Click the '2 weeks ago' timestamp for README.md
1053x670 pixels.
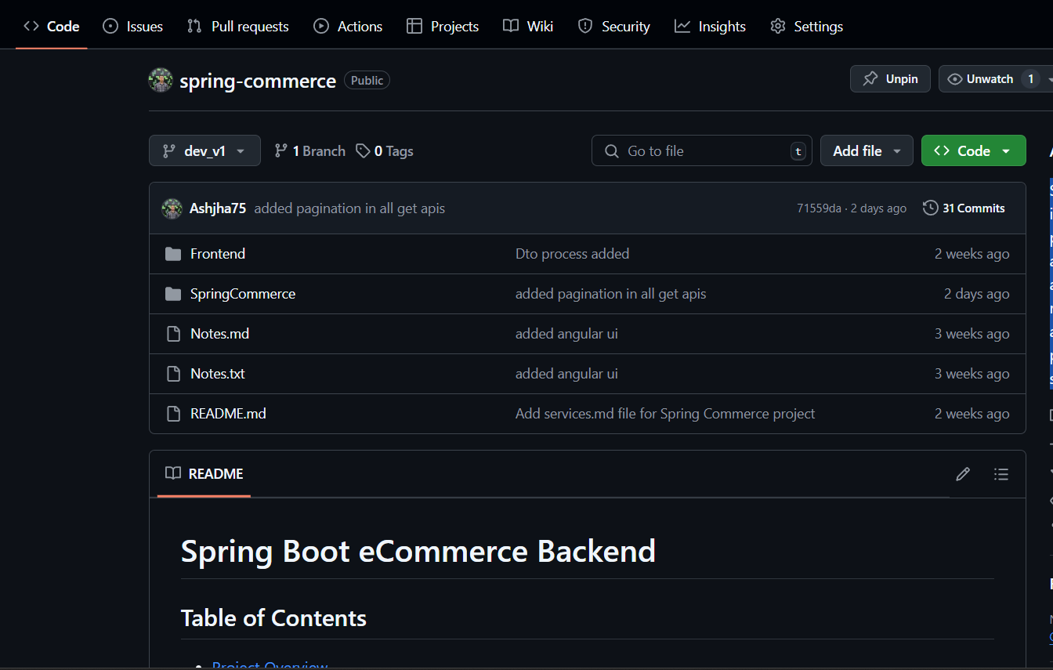tap(972, 414)
